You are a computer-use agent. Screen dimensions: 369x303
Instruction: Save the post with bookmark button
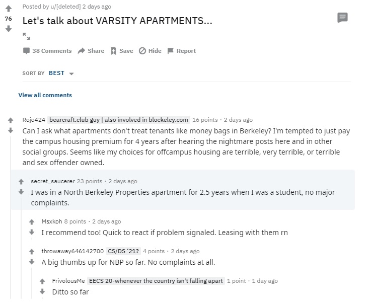[x=122, y=51]
